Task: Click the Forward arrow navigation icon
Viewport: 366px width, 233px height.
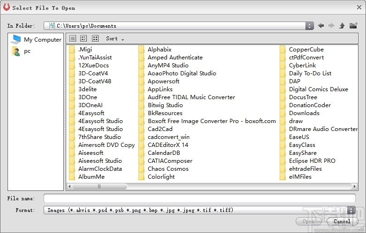Action: pyautogui.click(x=331, y=26)
